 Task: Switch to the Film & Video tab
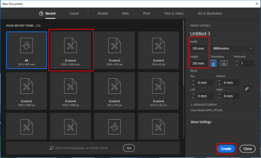[174, 13]
